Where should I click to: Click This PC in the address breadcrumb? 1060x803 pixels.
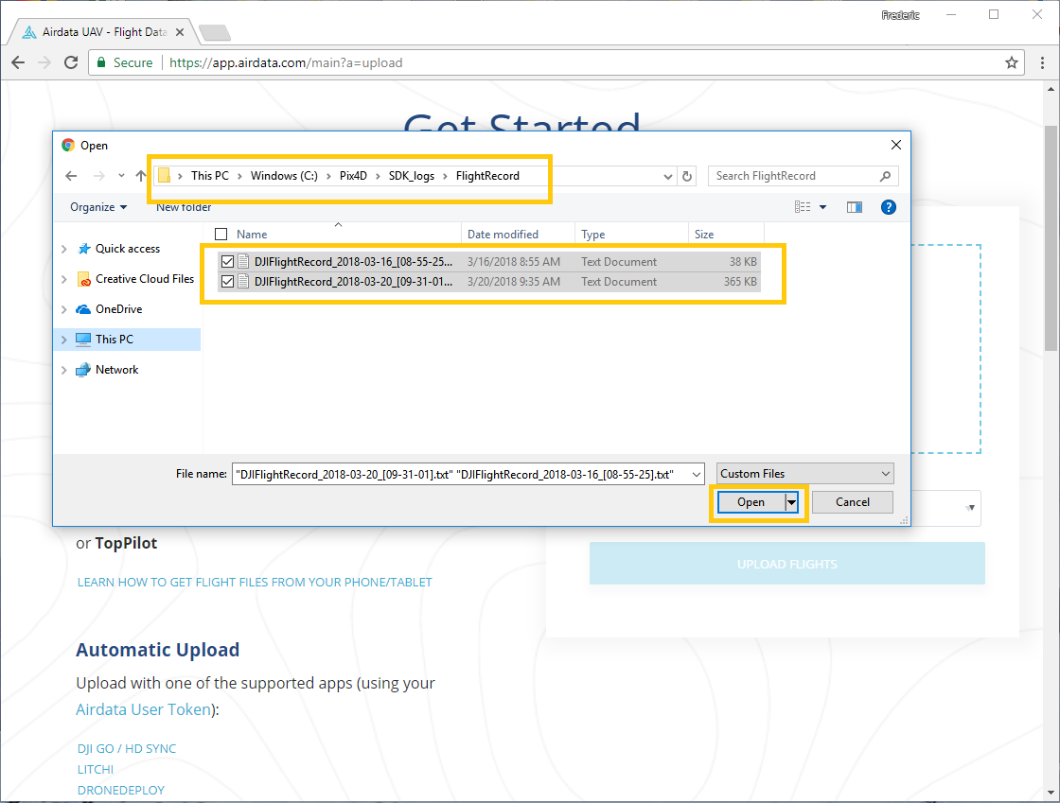209,176
